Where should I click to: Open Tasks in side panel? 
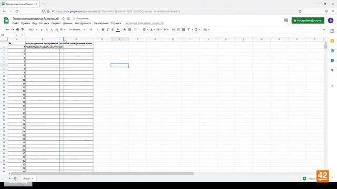point(332,51)
